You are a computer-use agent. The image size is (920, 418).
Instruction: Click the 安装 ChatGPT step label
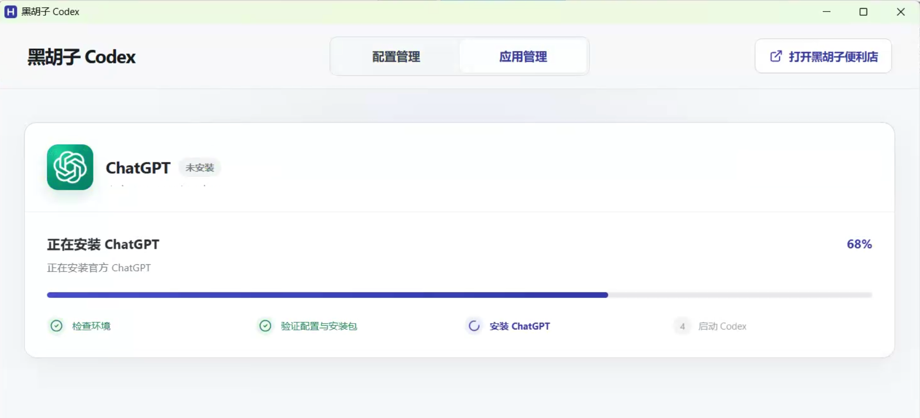coord(520,326)
